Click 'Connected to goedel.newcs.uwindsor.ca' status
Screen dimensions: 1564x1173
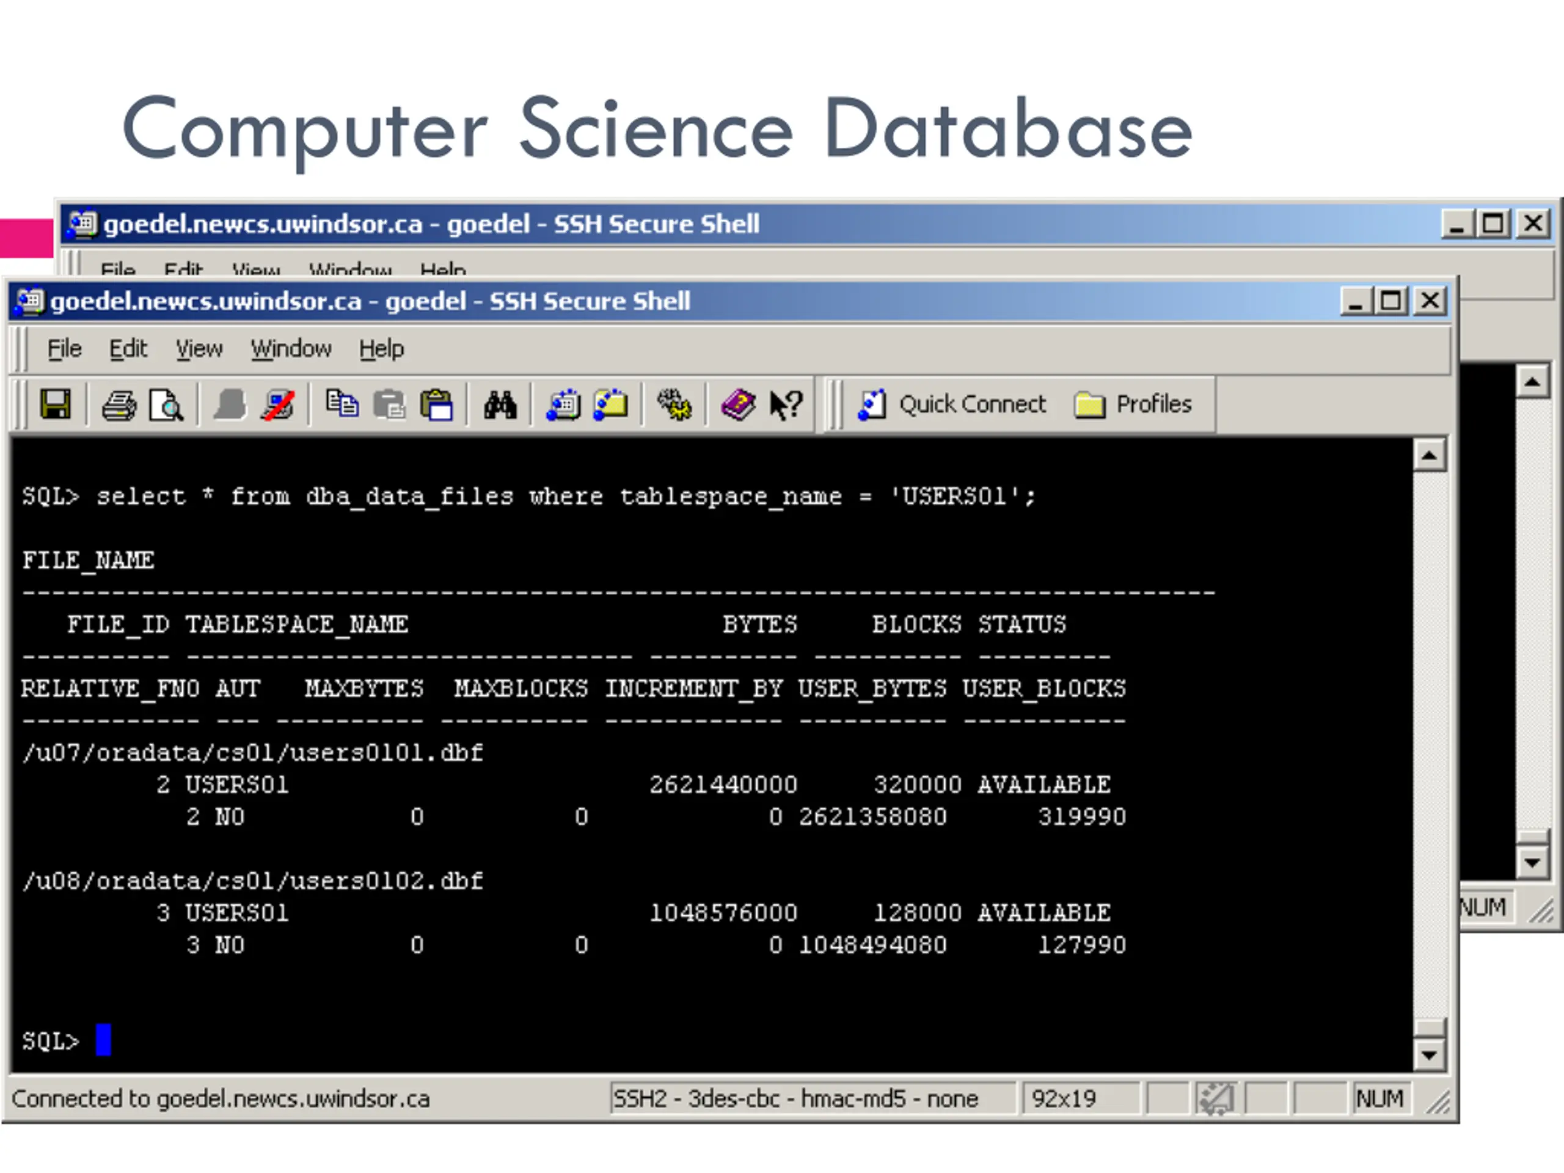point(221,1098)
